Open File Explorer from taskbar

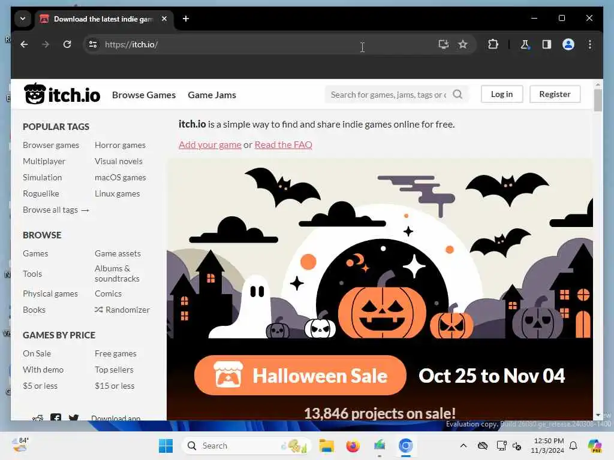tap(326, 446)
